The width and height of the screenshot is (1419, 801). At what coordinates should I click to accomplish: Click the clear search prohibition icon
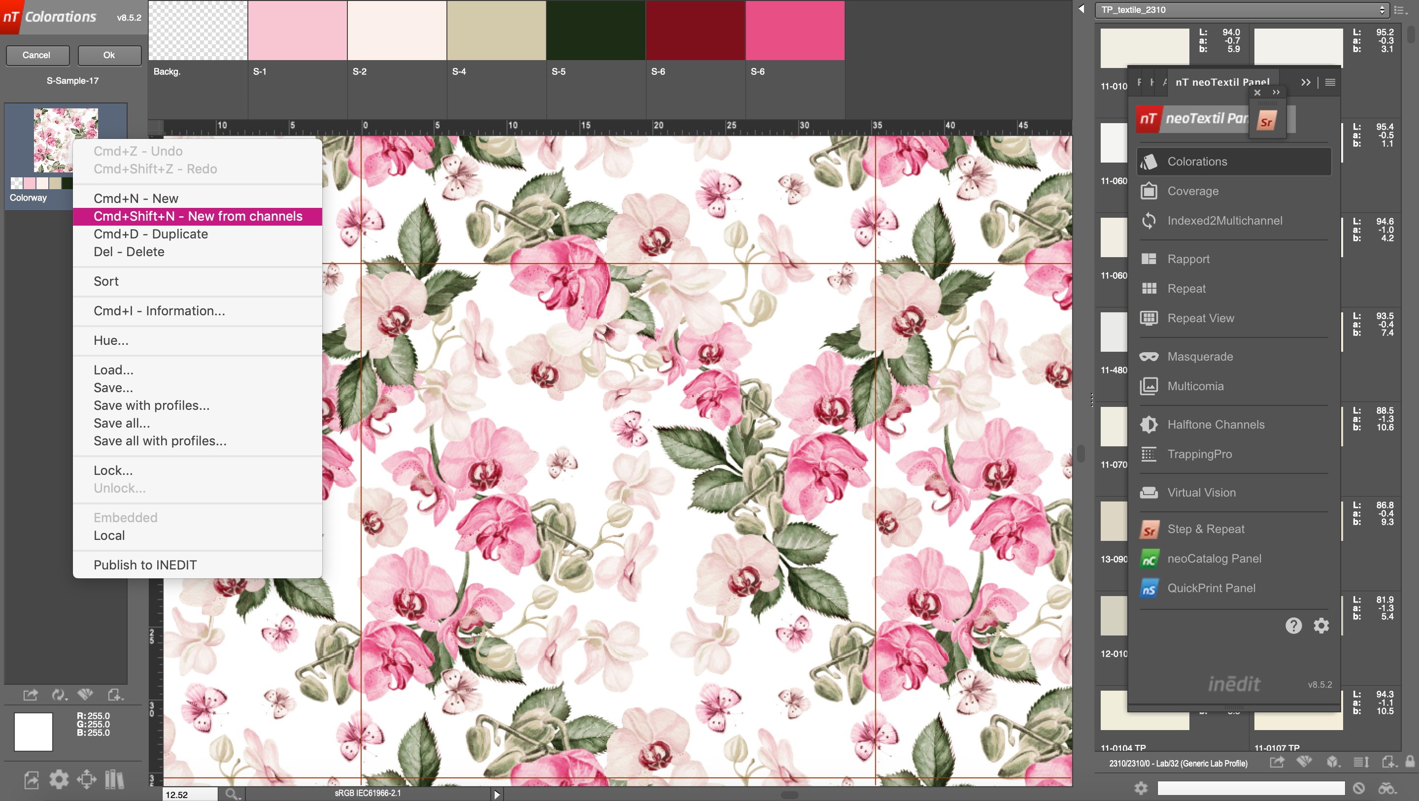[x=1358, y=788]
